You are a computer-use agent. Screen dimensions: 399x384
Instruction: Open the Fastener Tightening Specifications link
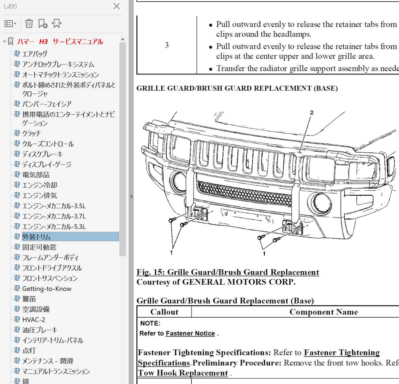coord(259,357)
